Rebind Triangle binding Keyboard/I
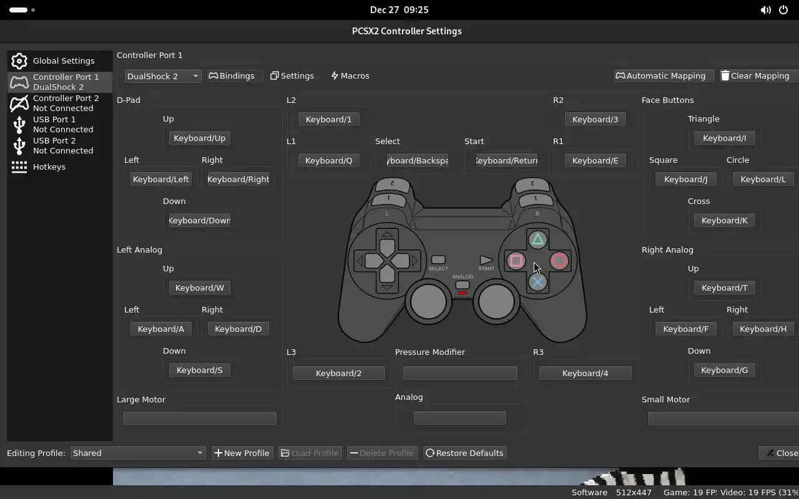This screenshot has height=499, width=799. point(725,138)
